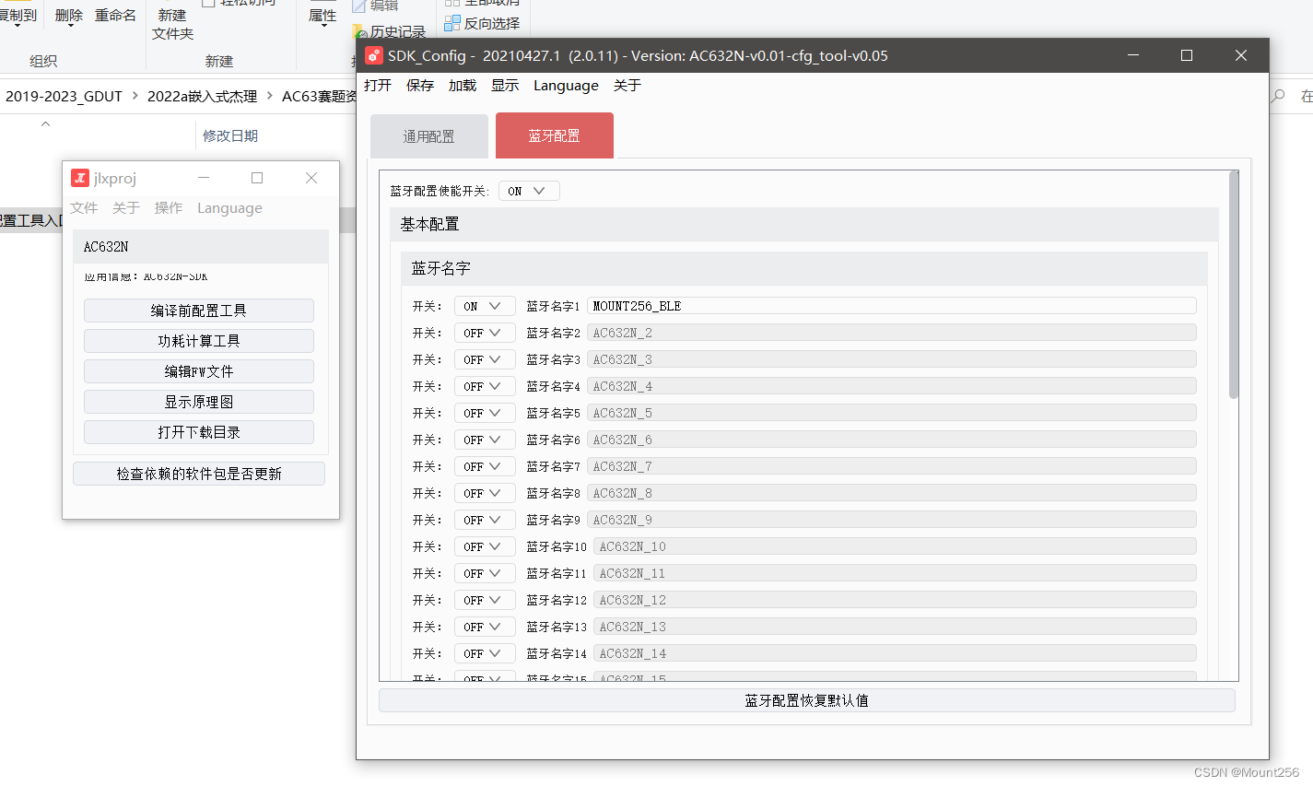Click the 蓝牙名字14 field AC632N_14
The width and height of the screenshot is (1313, 786).
click(x=895, y=653)
